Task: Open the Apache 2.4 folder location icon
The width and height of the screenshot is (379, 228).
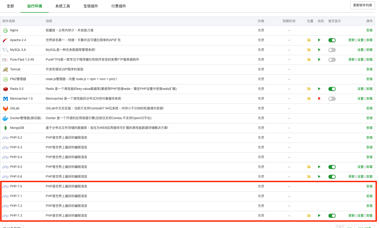Action: tap(309, 40)
